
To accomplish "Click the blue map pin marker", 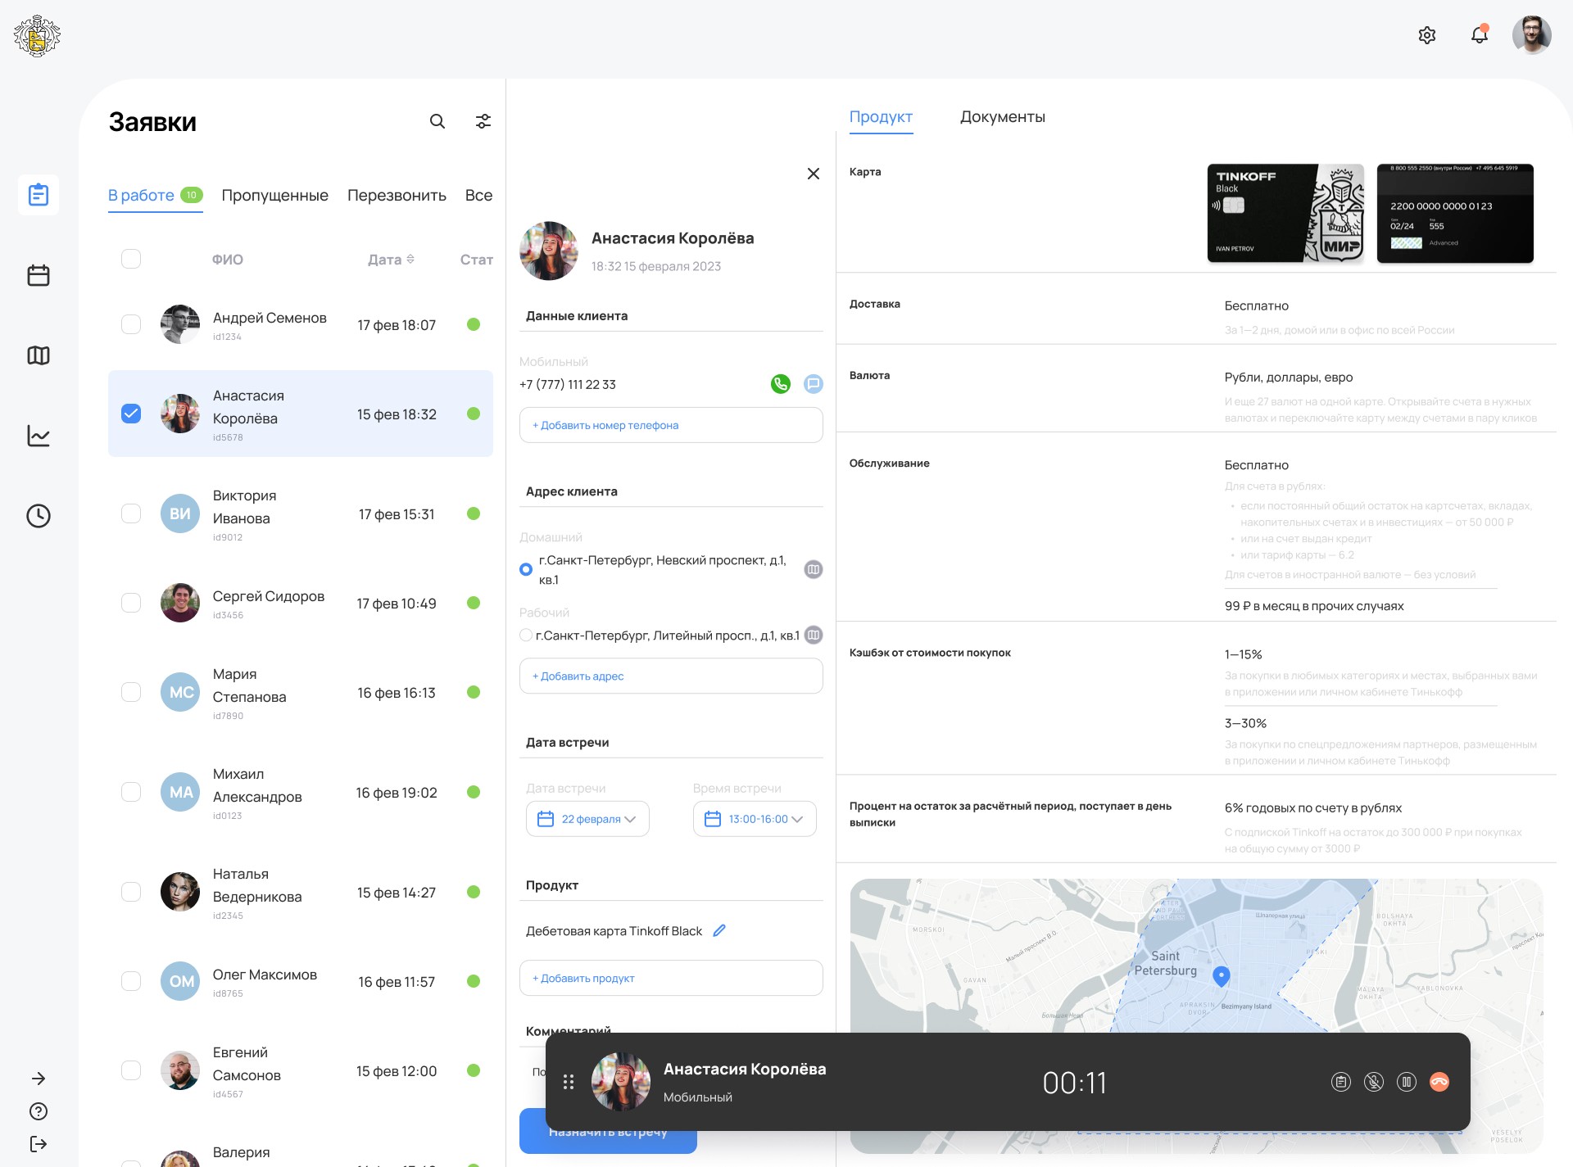I will pos(1221,975).
